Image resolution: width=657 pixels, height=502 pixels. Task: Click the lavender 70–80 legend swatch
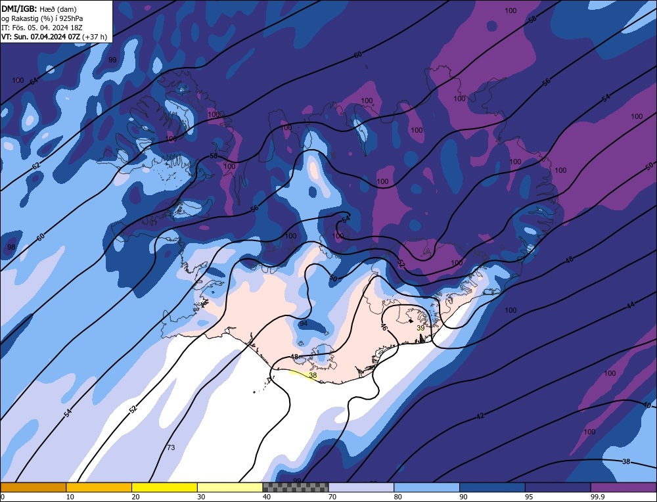pyautogui.click(x=361, y=487)
